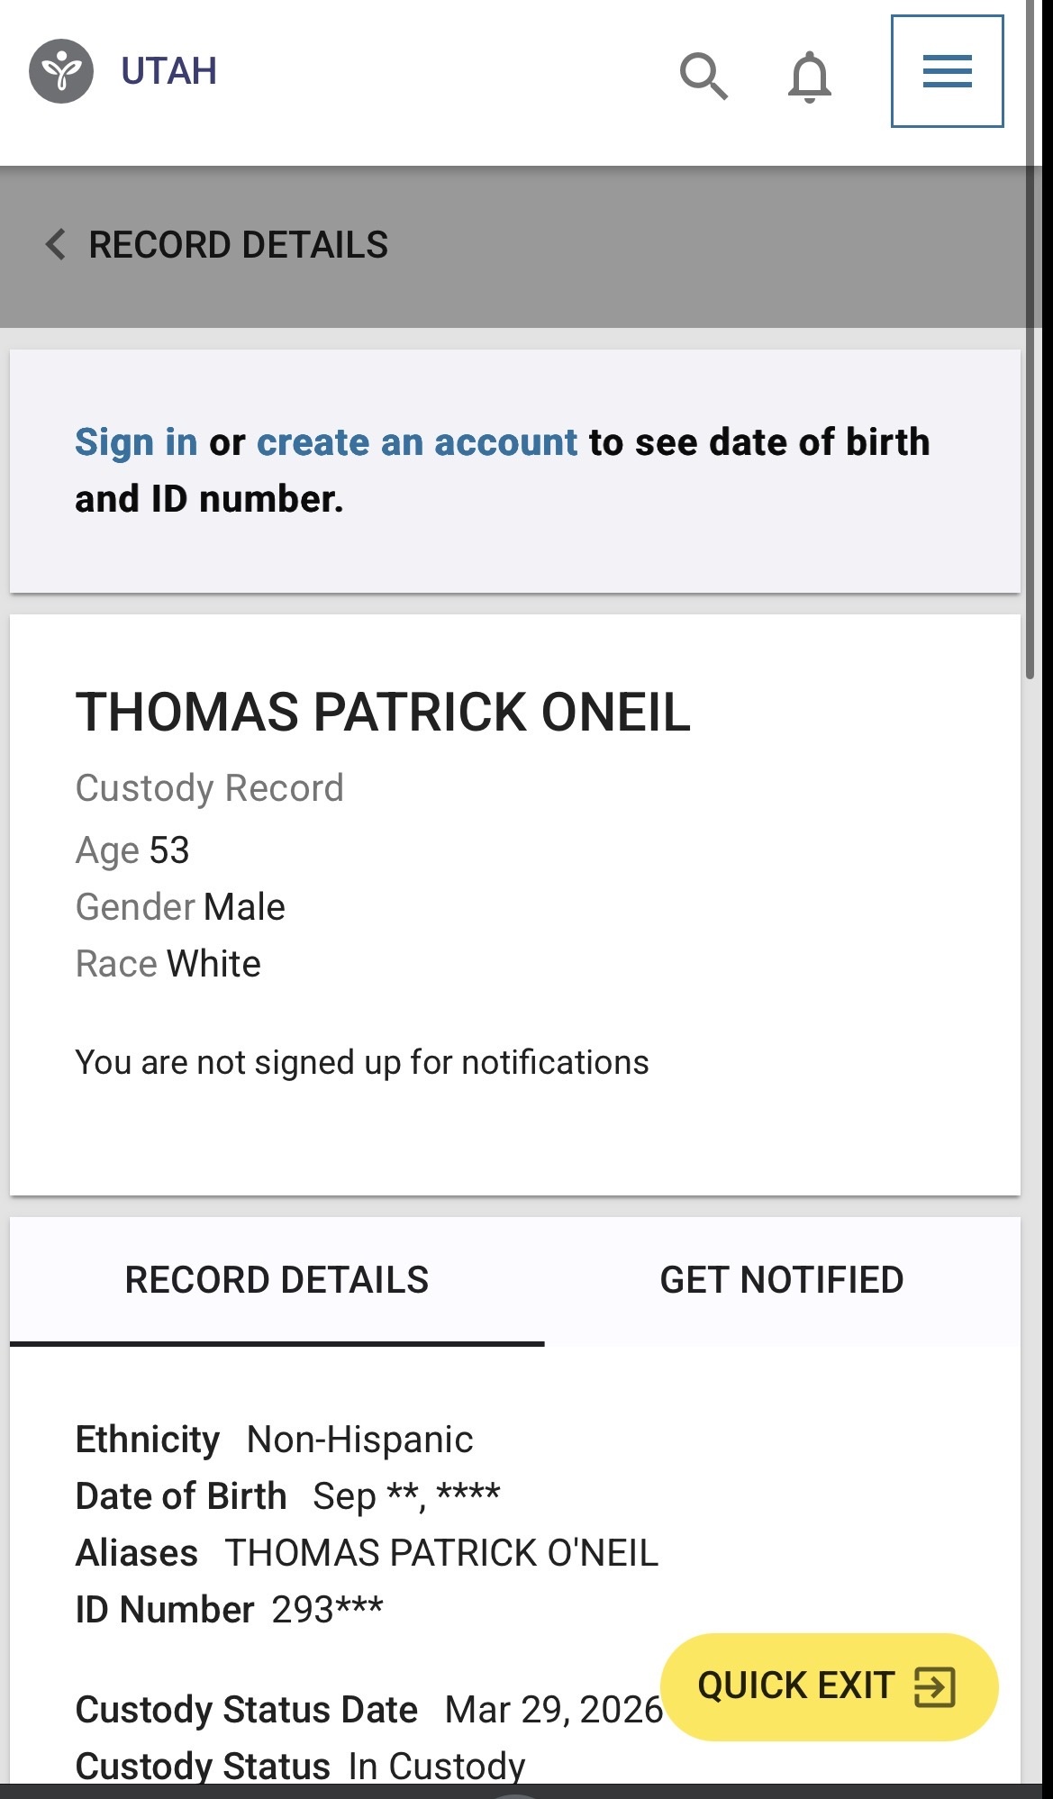
Task: Click the Custody Status Date value
Action: 553,1710
